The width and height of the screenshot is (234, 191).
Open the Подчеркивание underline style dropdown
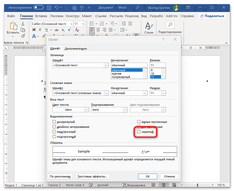(124, 110)
